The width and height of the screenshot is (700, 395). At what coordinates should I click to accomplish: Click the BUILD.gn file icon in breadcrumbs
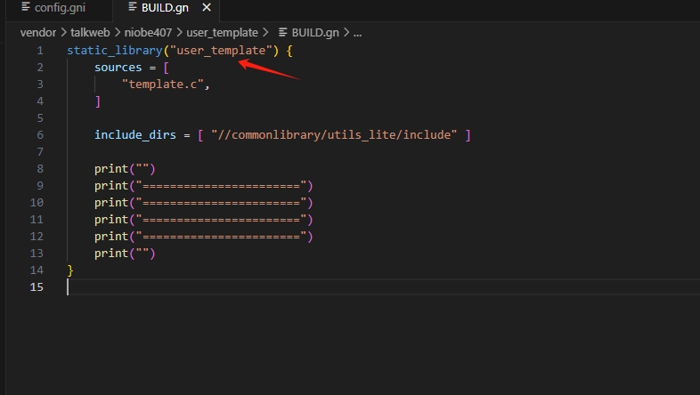[x=285, y=32]
